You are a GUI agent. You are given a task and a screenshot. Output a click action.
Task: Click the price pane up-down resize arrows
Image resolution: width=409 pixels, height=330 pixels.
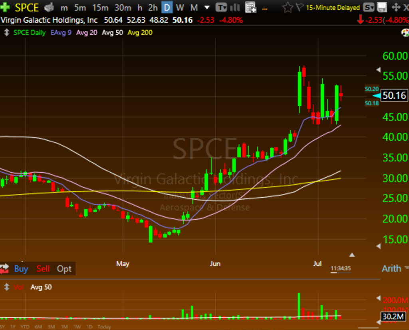(6, 33)
